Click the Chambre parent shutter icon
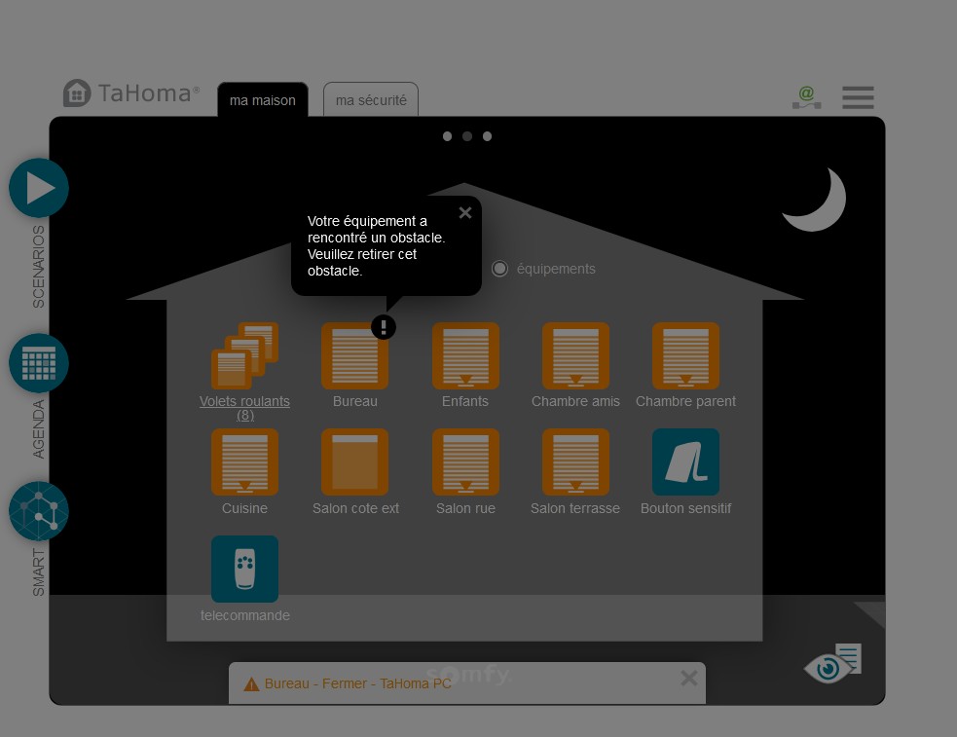Screen dimensions: 957x737 tap(685, 356)
